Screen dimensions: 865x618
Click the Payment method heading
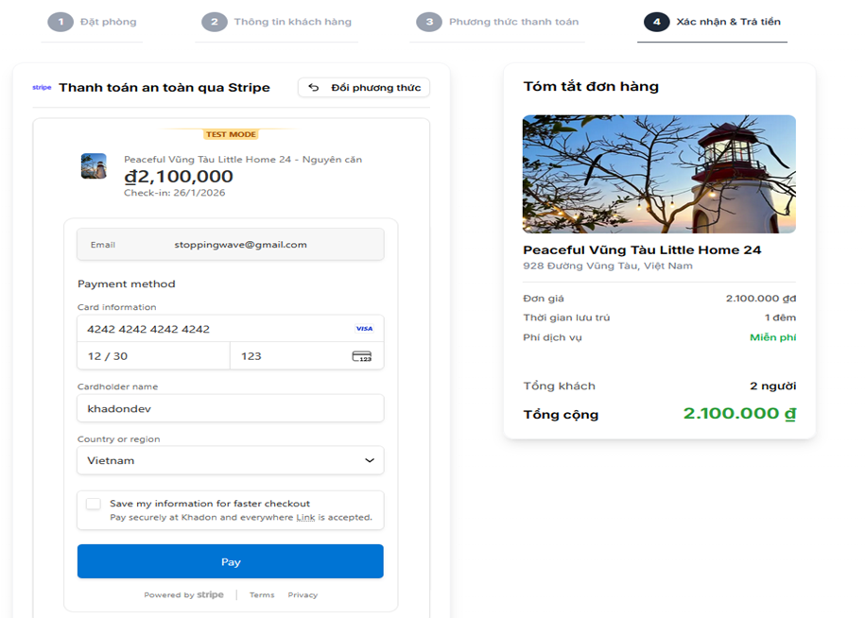pos(127,283)
